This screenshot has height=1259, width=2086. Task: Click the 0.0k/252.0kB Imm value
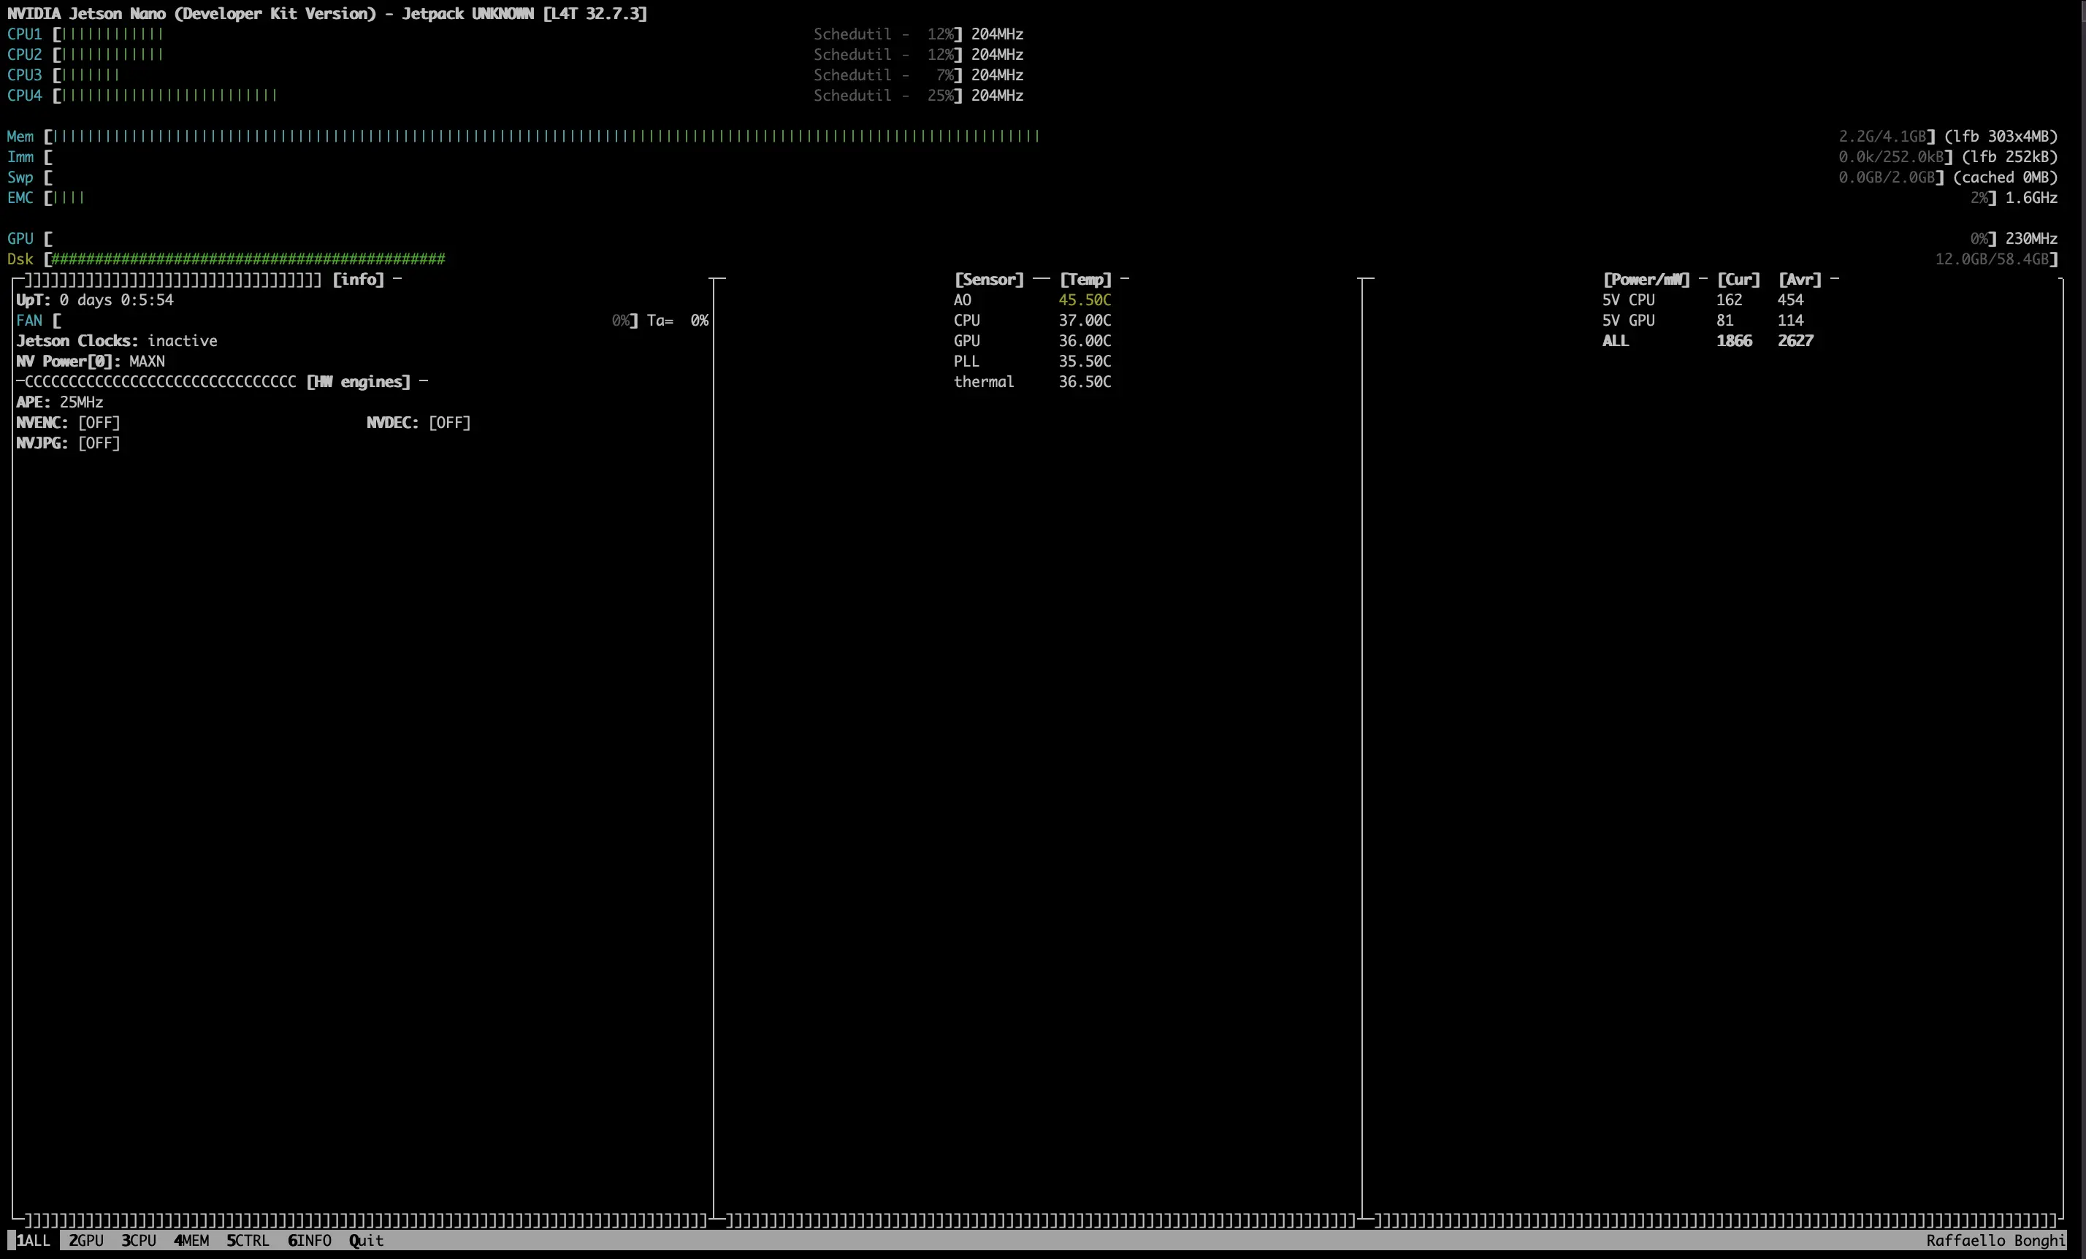pos(1891,156)
